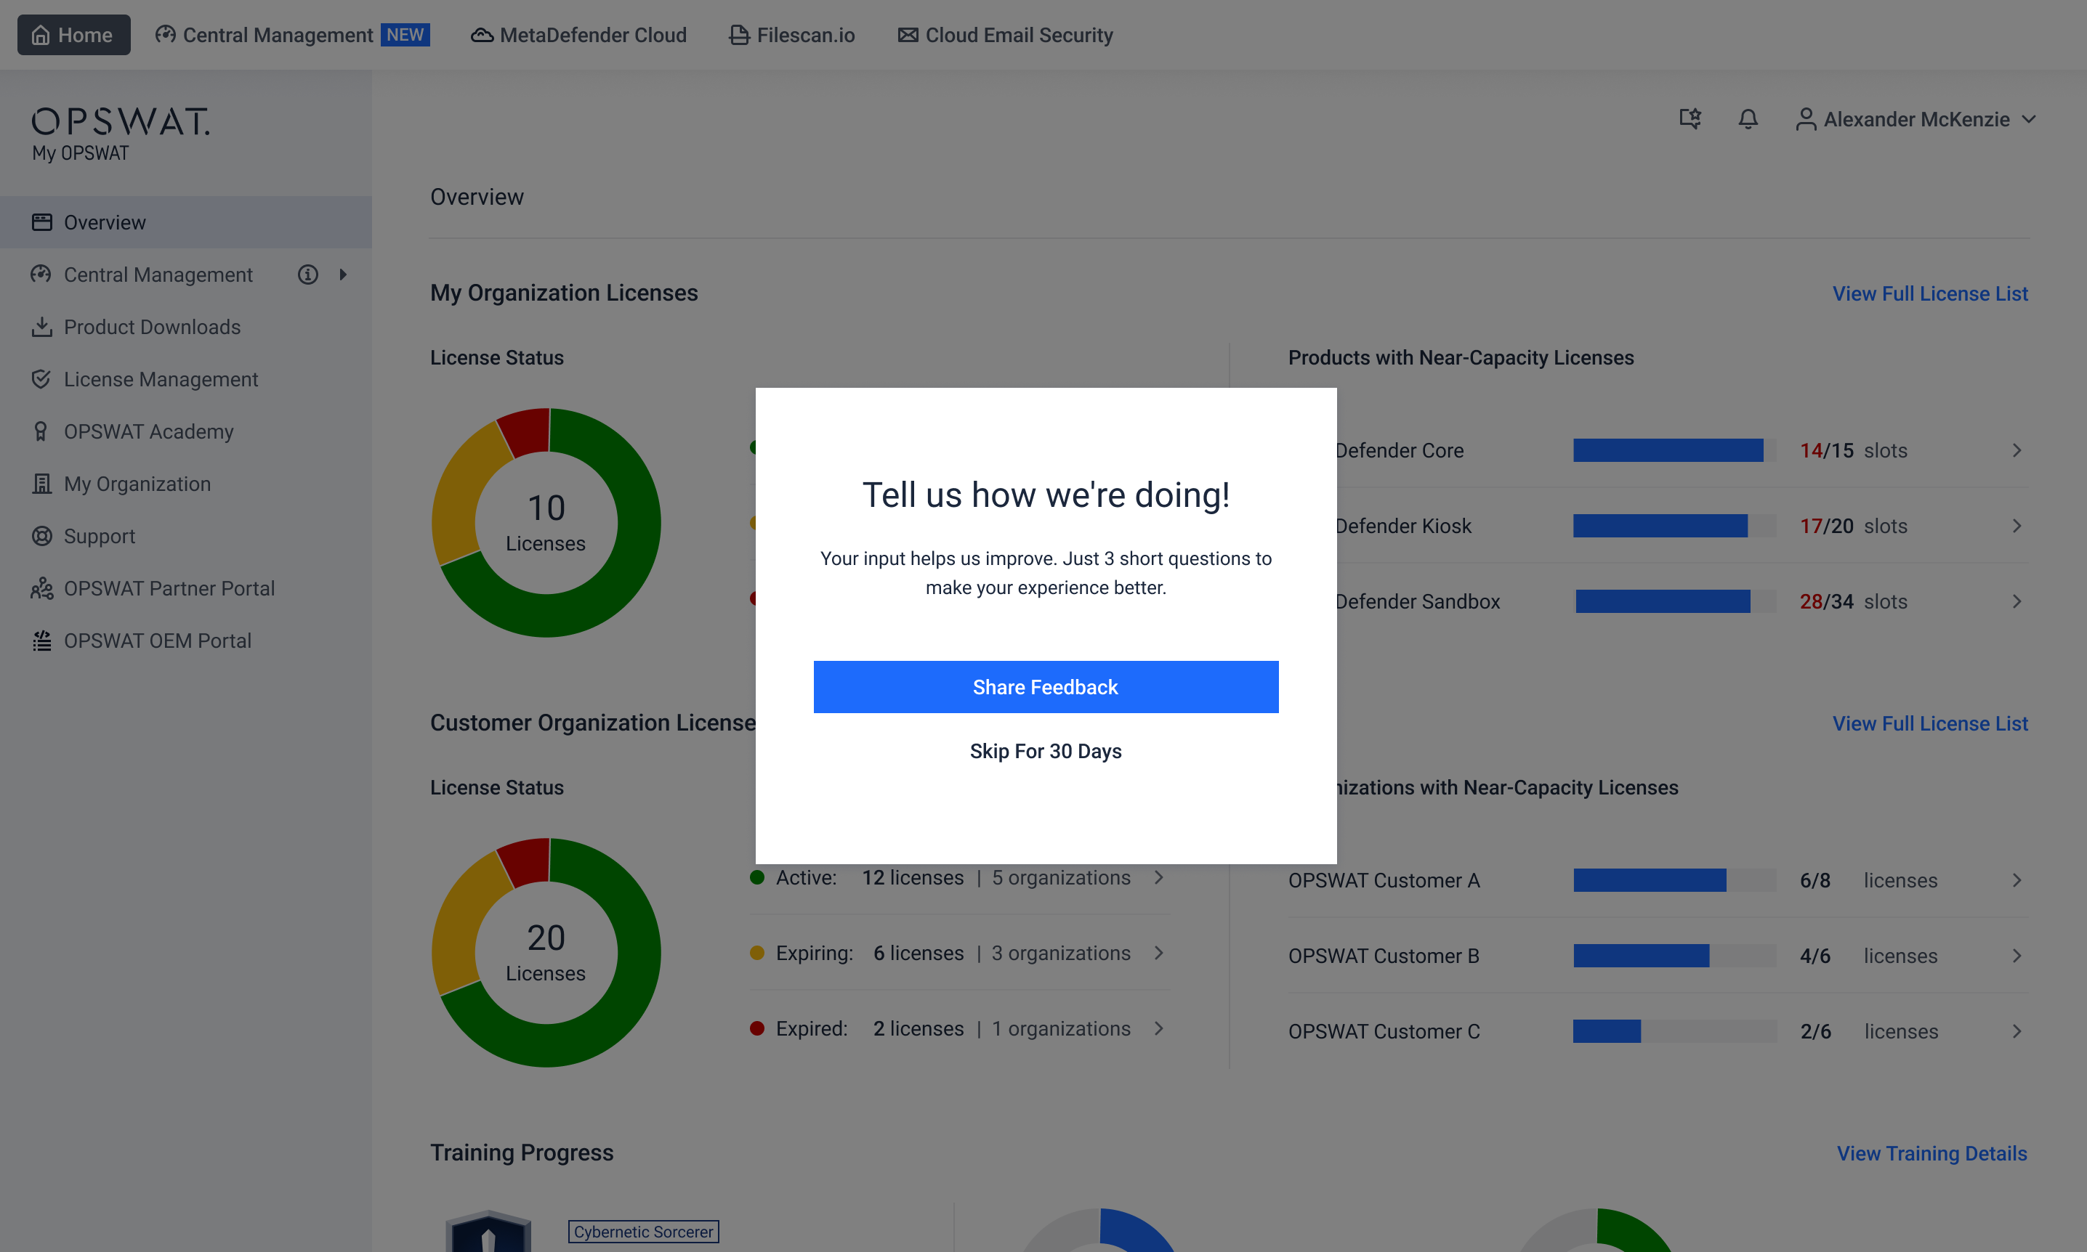Image resolution: width=2087 pixels, height=1252 pixels.
Task: Click the OPSWAT Partner Portal icon
Action: [41, 588]
